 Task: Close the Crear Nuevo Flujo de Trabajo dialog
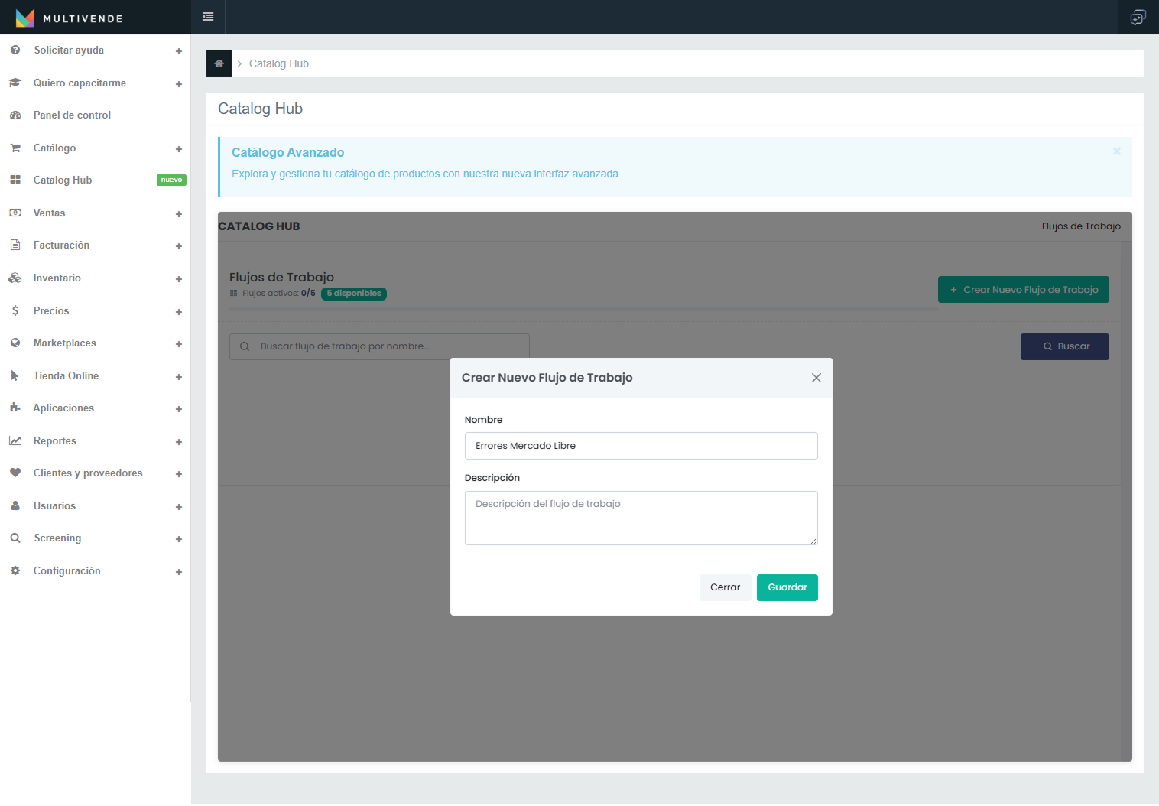pyautogui.click(x=816, y=378)
